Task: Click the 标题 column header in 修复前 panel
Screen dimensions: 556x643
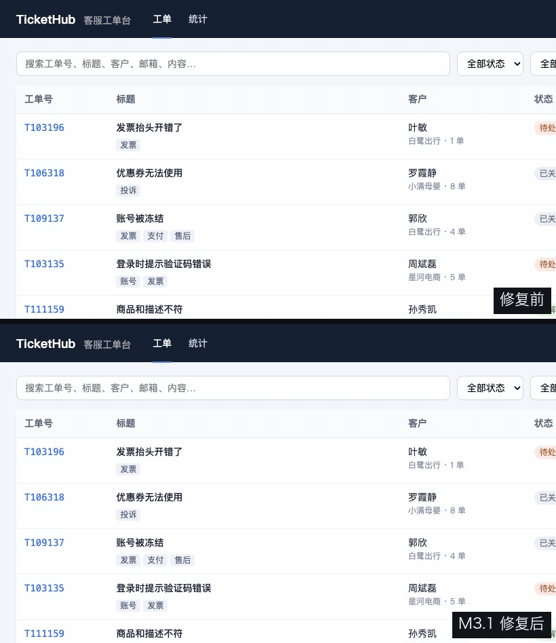Action: pyautogui.click(x=125, y=99)
